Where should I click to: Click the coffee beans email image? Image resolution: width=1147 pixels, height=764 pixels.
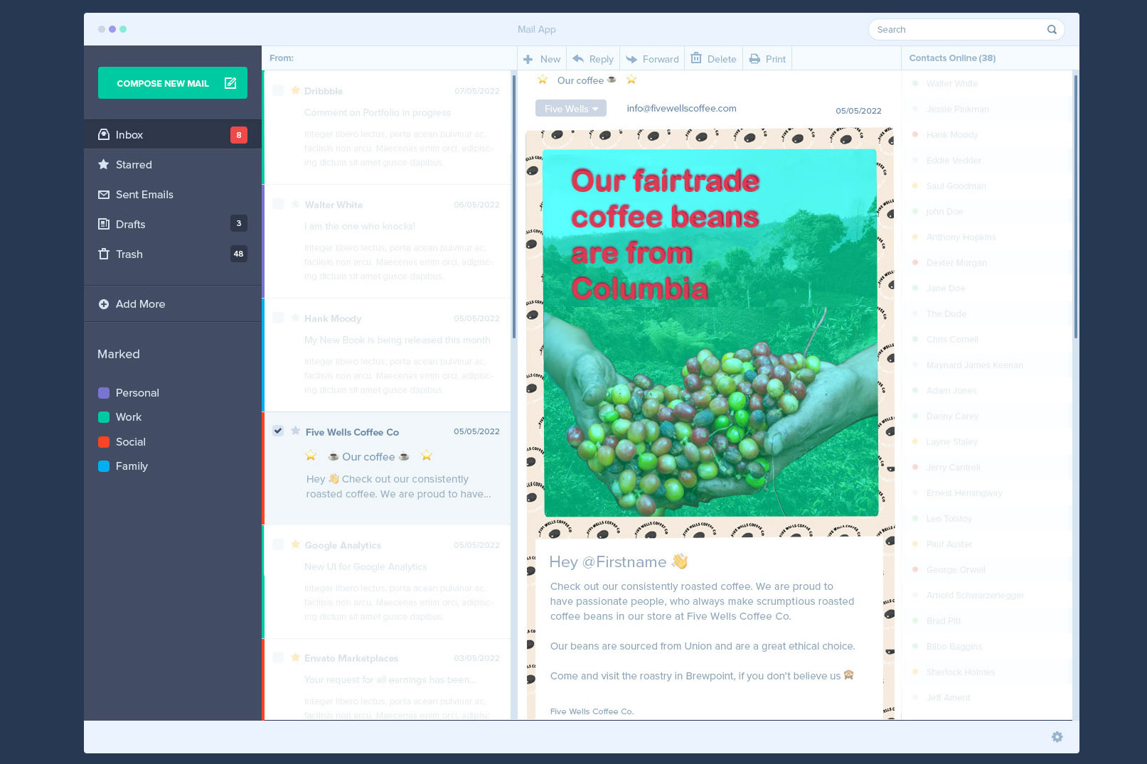point(710,332)
